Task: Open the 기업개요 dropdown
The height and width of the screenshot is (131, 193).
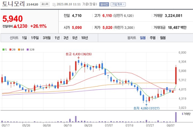Action: pos(118,4)
